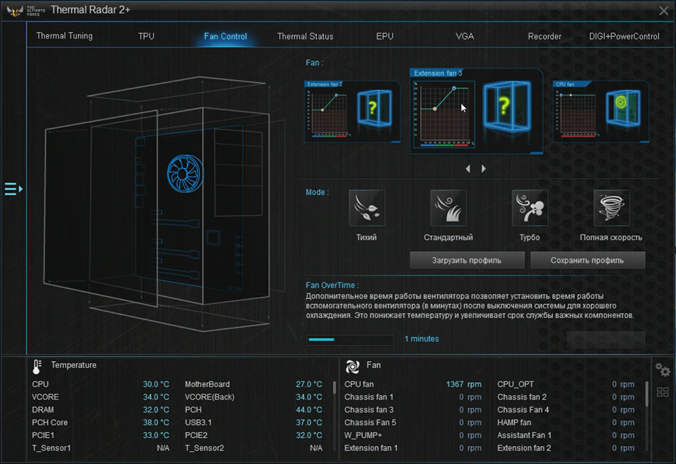Click the "PCIE1" temperature label
The height and width of the screenshot is (464, 676).
(43, 436)
